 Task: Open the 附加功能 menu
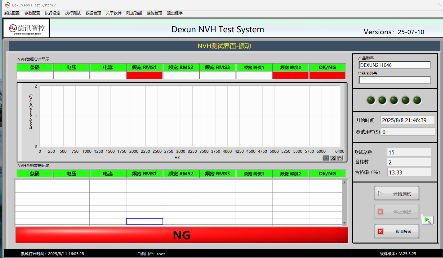[134, 13]
